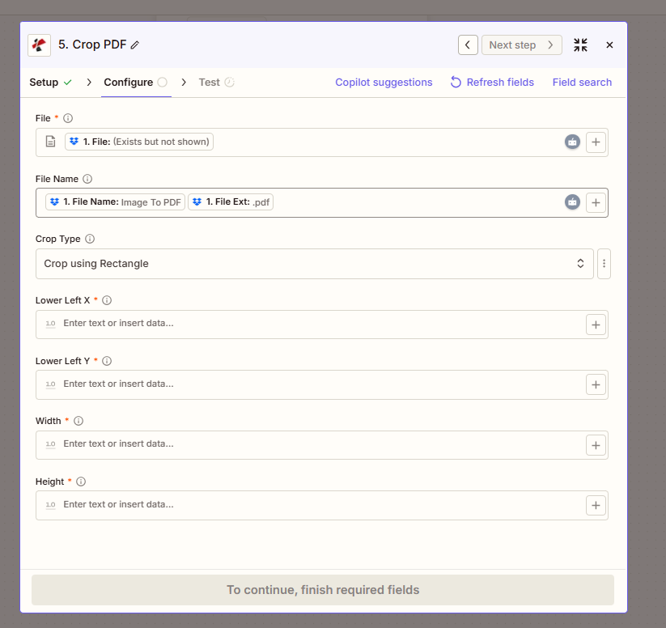
Task: Click the info icon beside Height label
Action: (x=81, y=482)
